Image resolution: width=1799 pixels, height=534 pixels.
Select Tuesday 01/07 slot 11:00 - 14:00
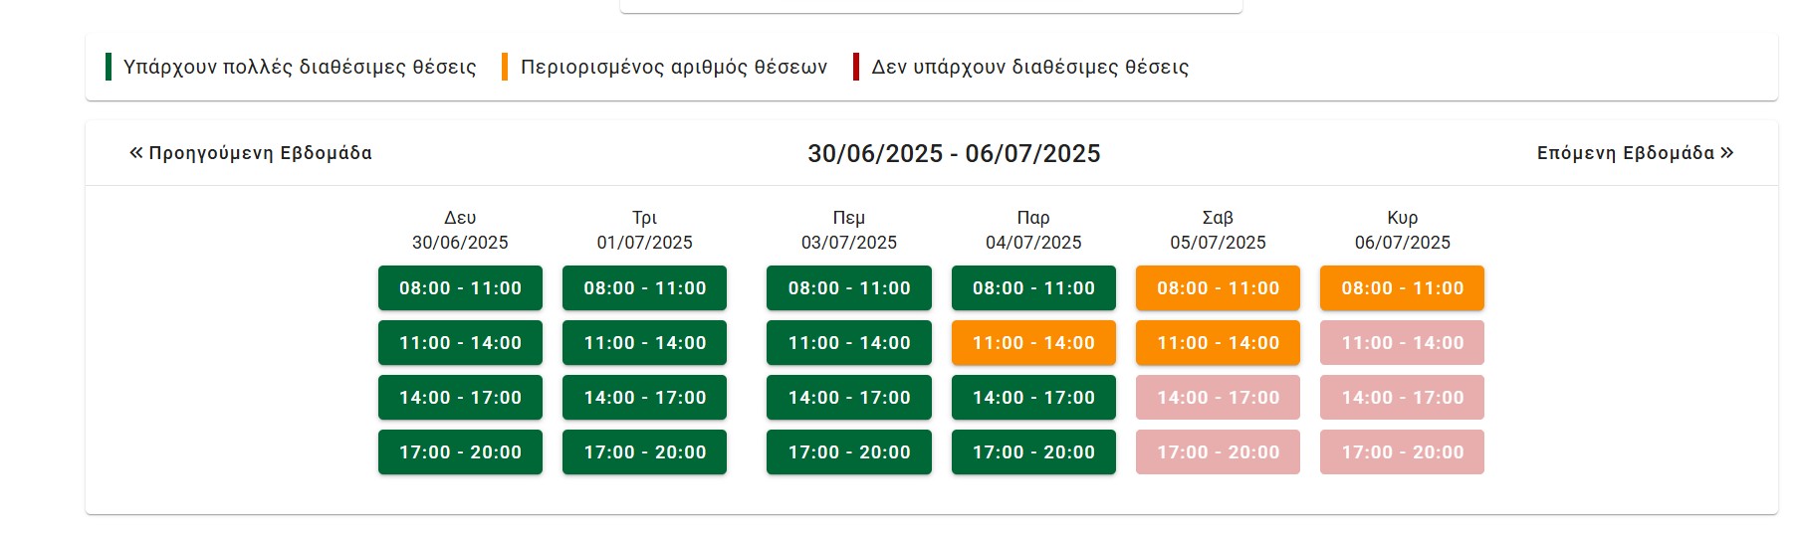(x=644, y=343)
